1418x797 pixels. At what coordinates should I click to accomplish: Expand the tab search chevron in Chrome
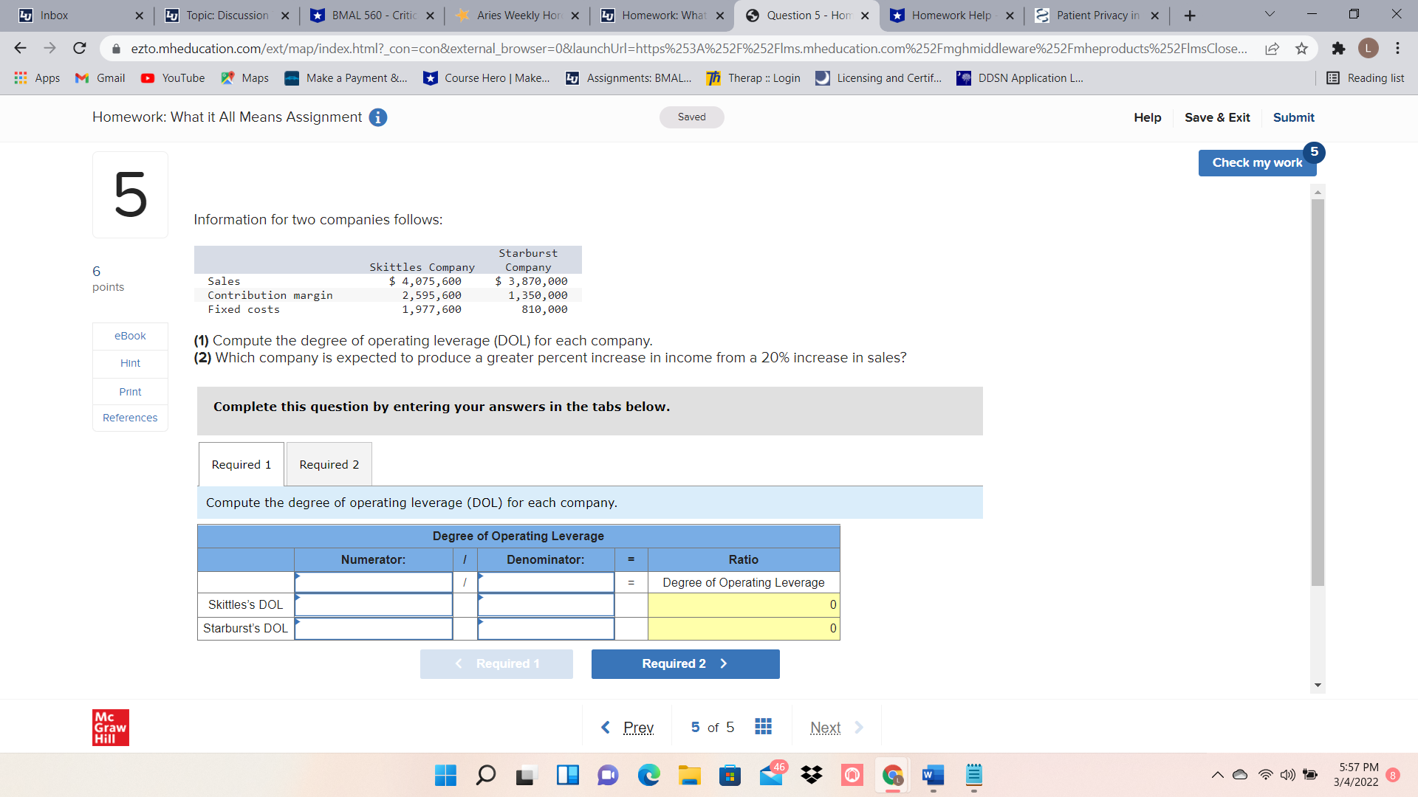[x=1270, y=15]
